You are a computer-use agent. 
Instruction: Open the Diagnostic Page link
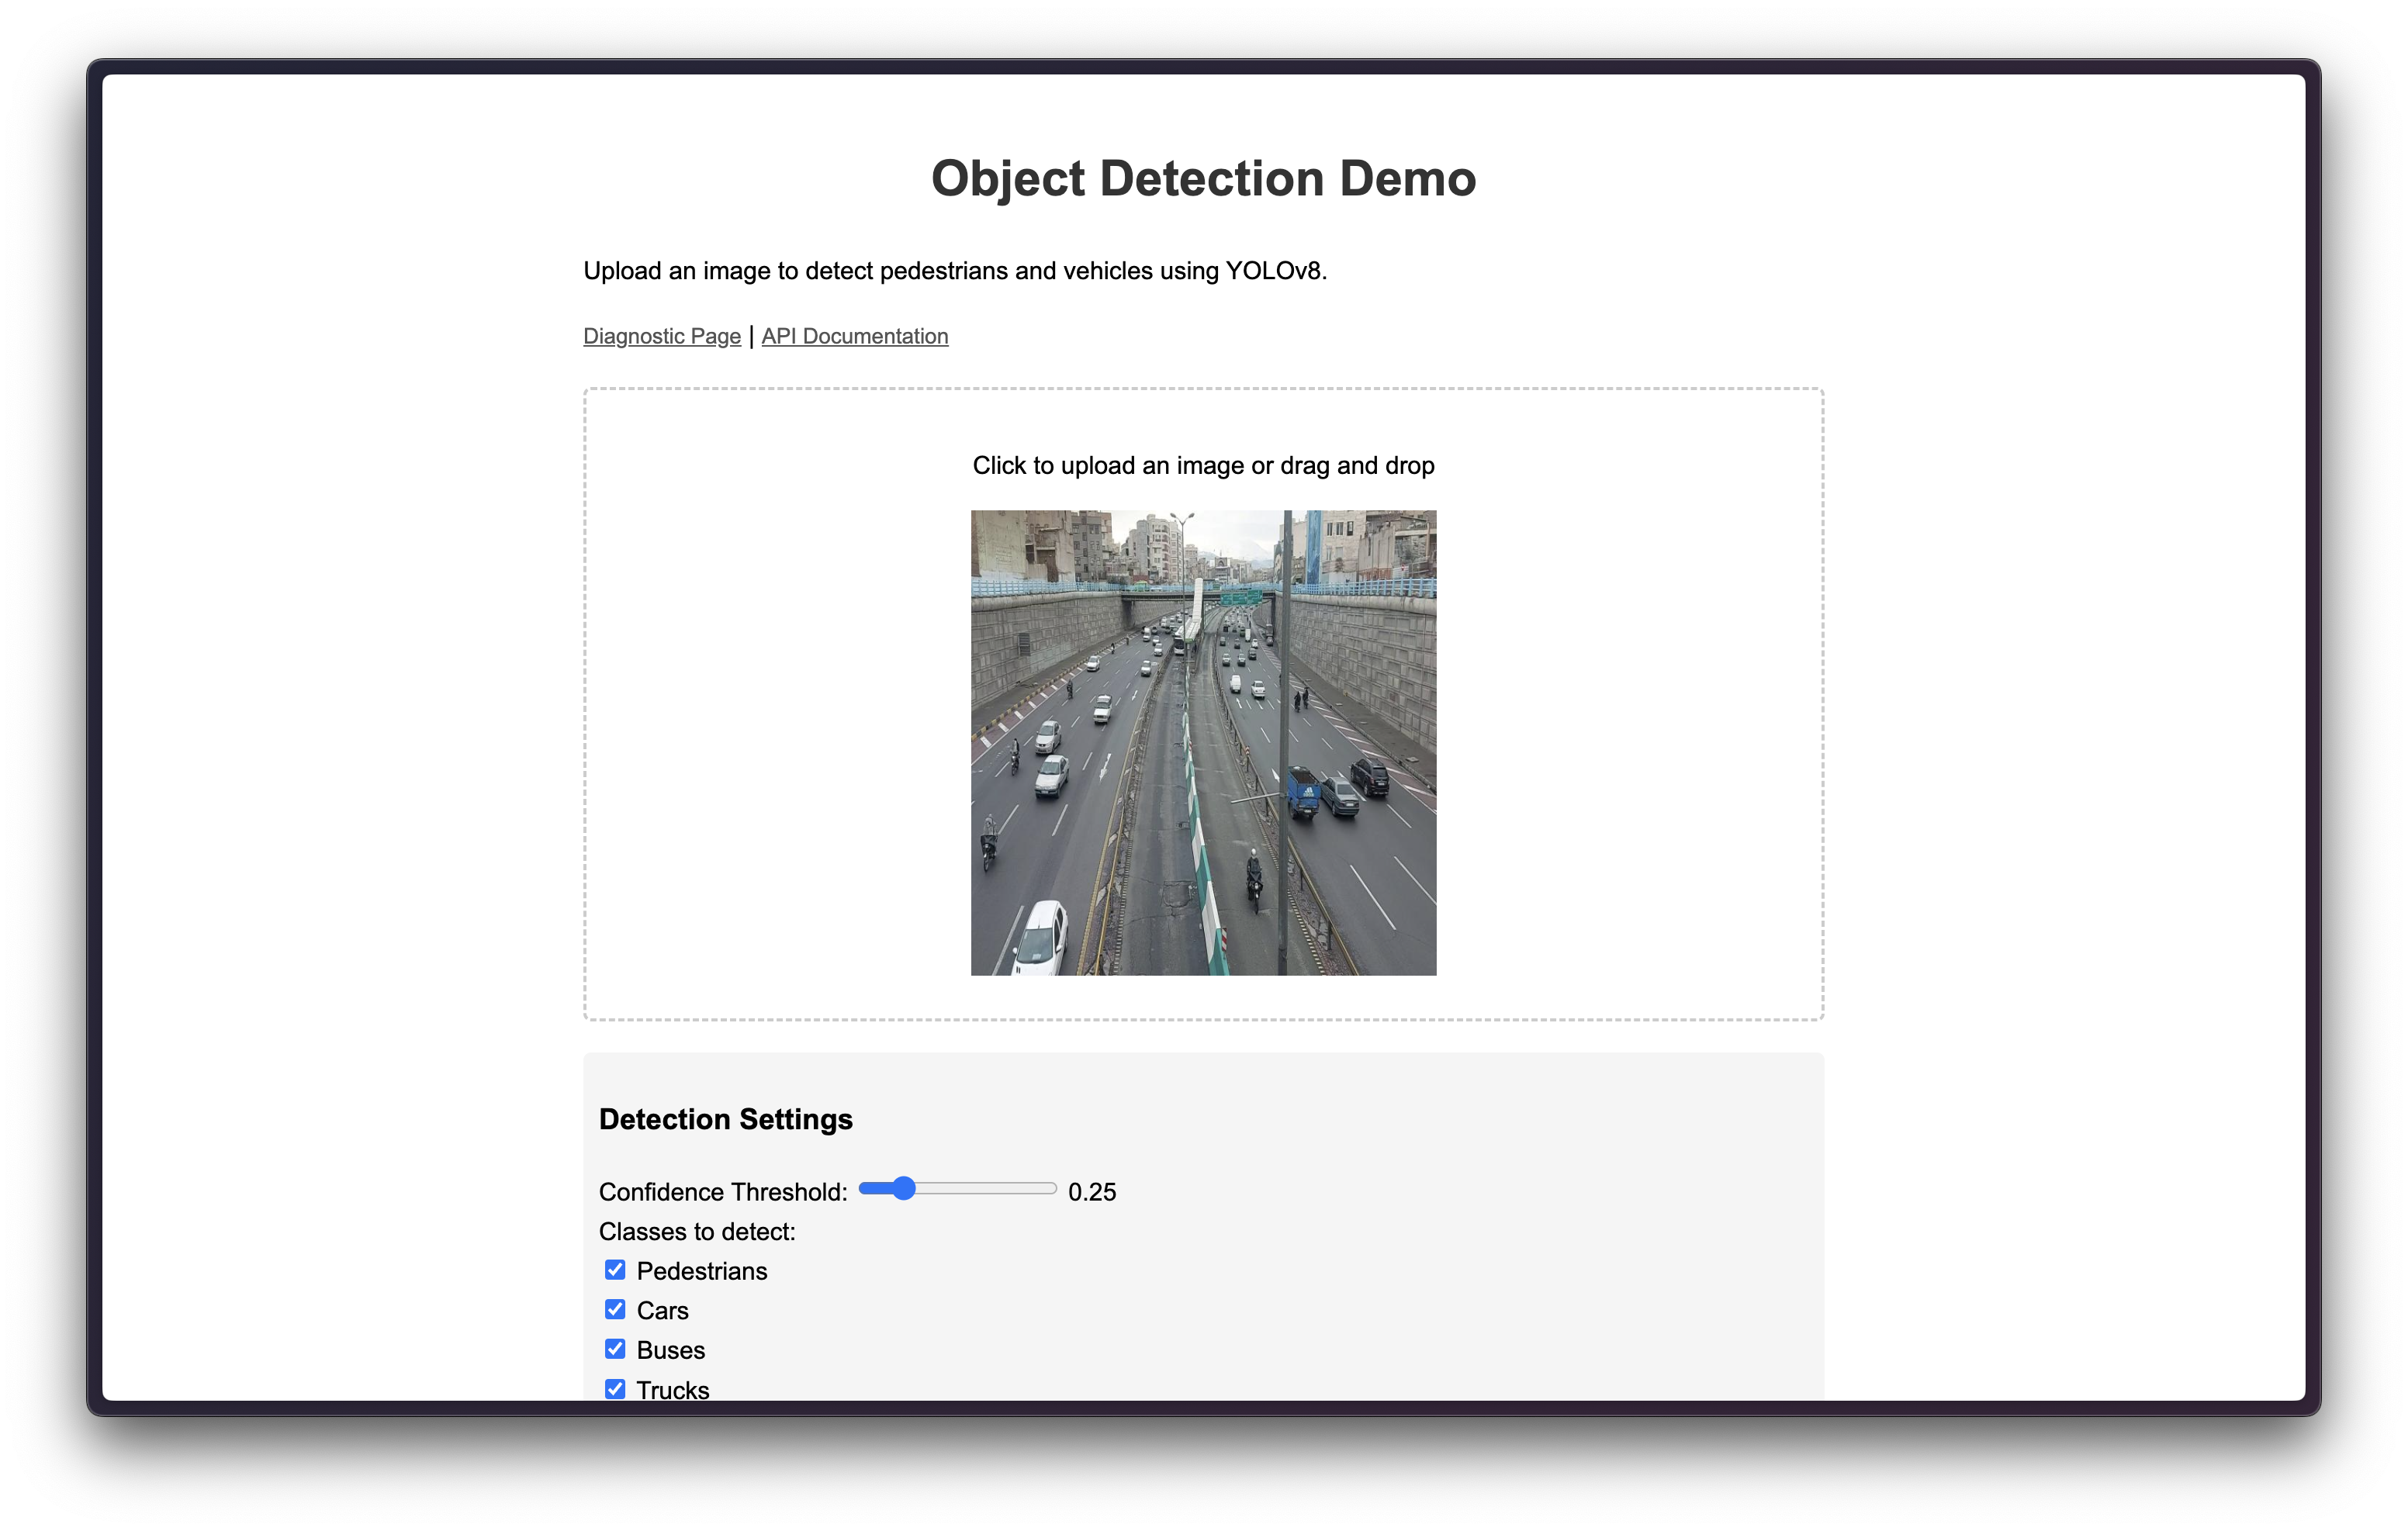point(661,336)
